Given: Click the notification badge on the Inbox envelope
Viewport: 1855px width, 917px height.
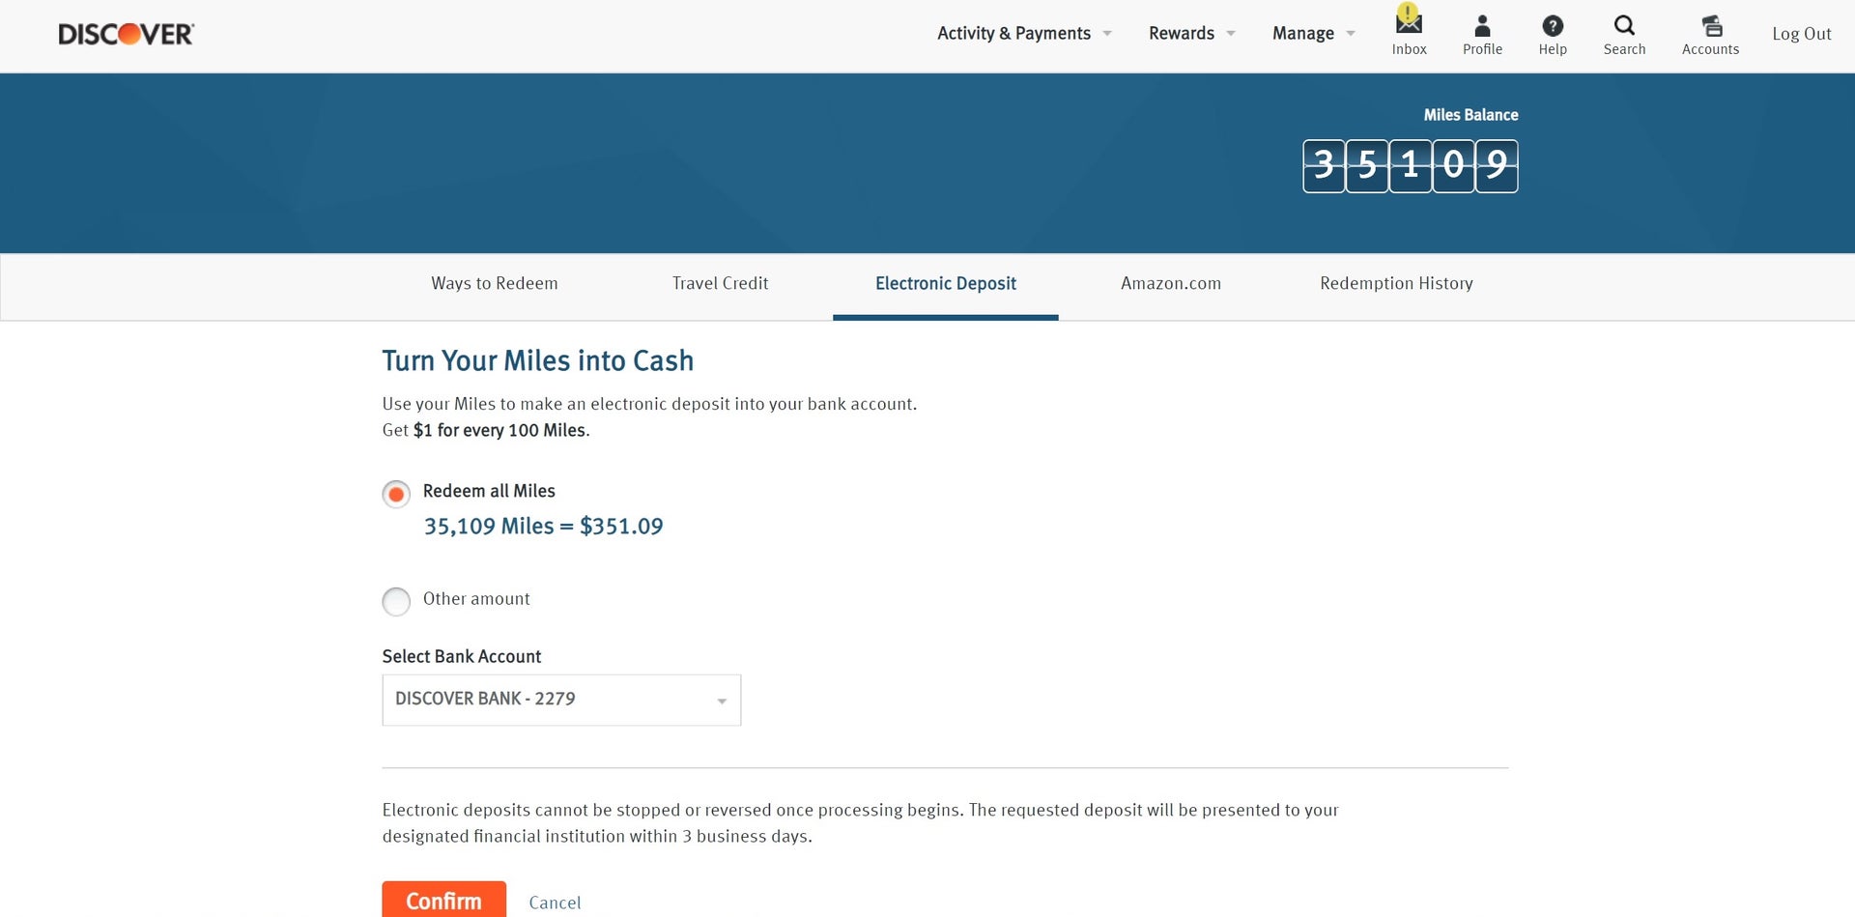Looking at the screenshot, I should coord(1409,12).
